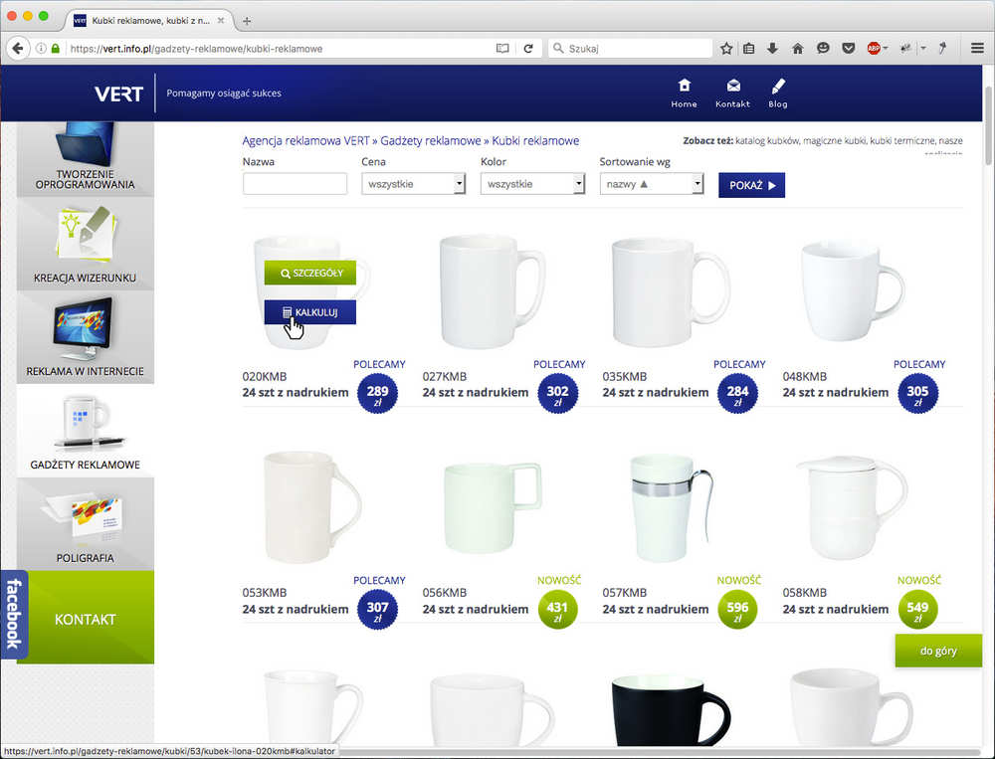Click the POKAŻ button
The width and height of the screenshot is (995, 759).
[x=751, y=185]
